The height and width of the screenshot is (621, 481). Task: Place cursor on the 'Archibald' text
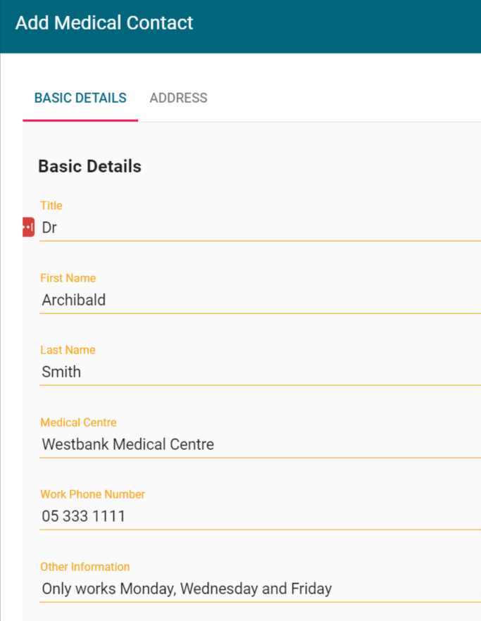point(73,300)
